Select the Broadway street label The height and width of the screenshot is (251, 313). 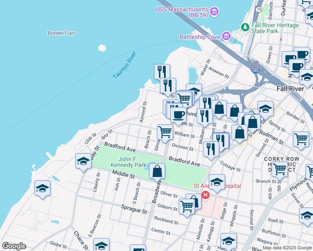(x=156, y=192)
